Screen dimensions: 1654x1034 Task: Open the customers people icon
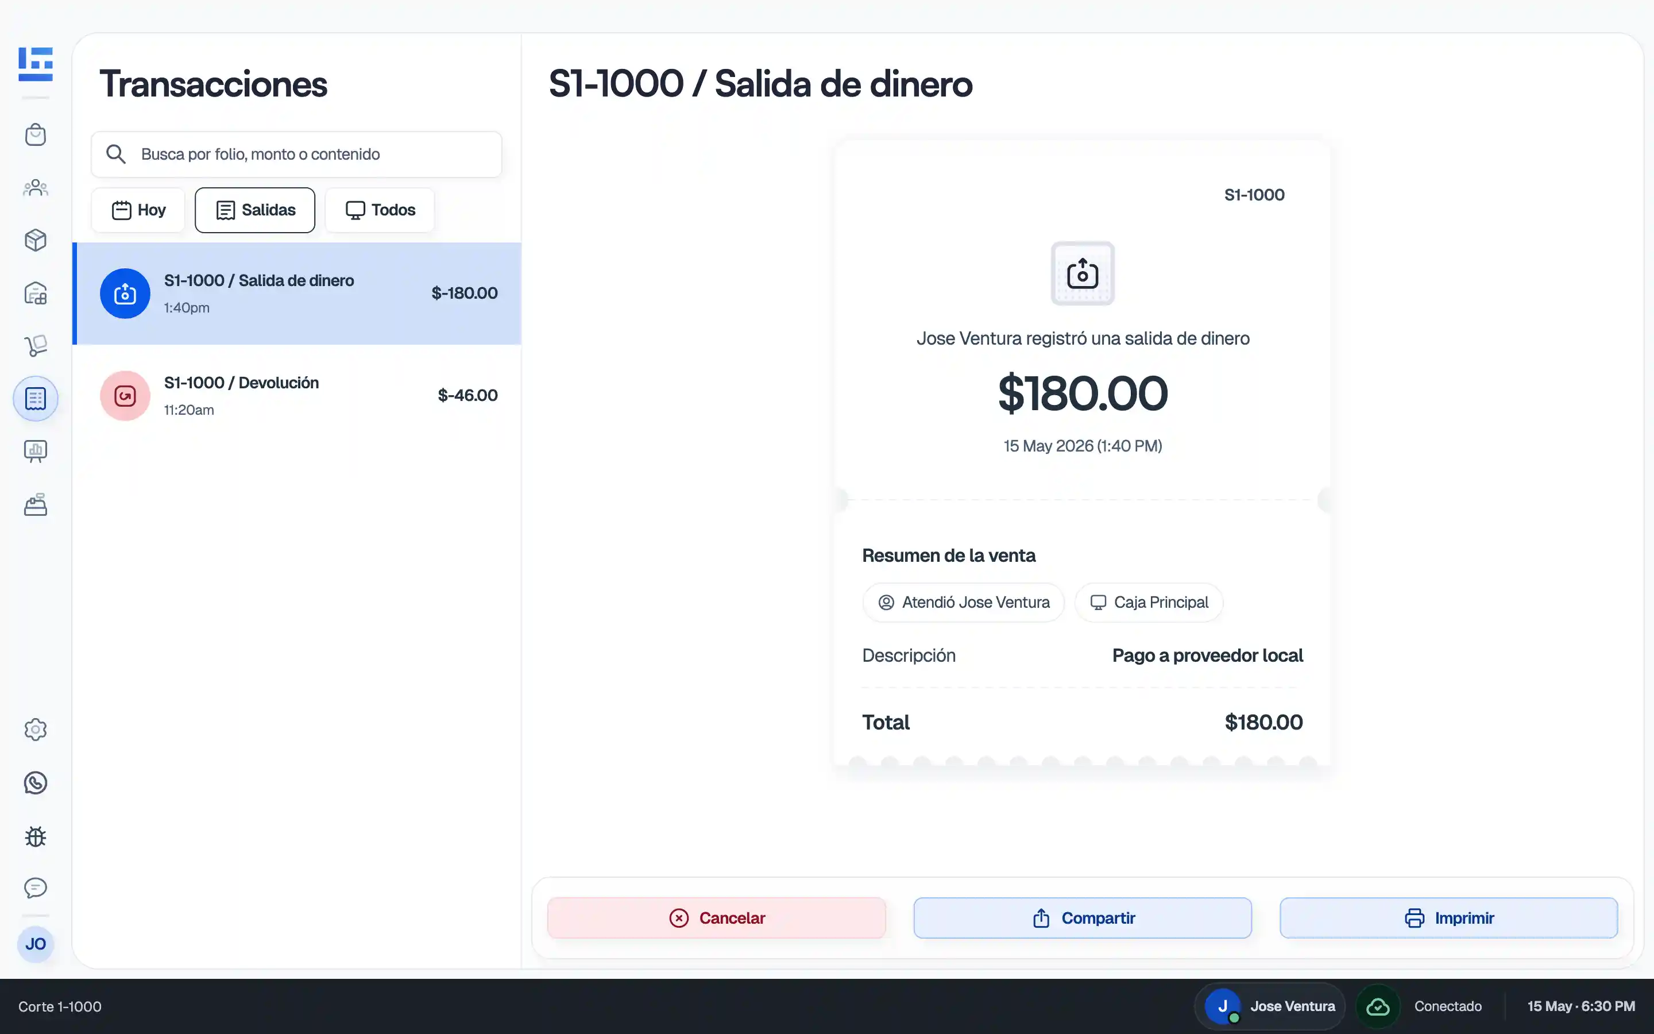tap(36, 187)
